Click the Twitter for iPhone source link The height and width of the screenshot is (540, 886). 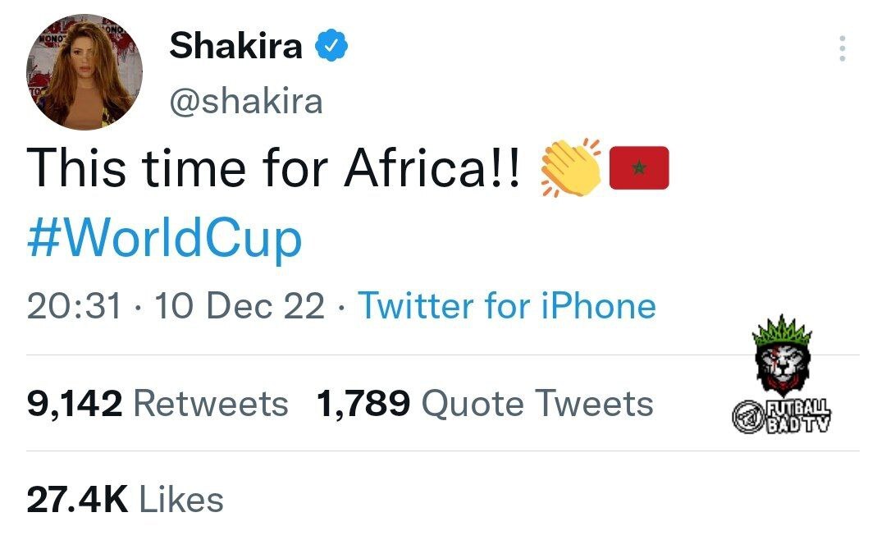[x=507, y=306]
